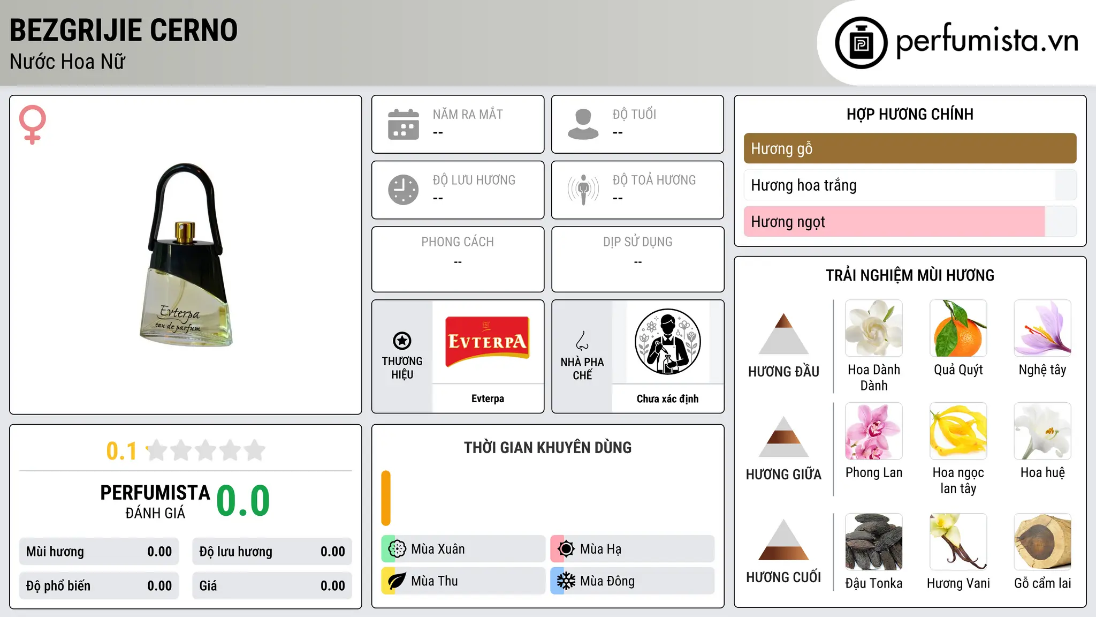Click the Độ phổ biến 0.00 score row
This screenshot has height=617, width=1096.
[x=99, y=586]
